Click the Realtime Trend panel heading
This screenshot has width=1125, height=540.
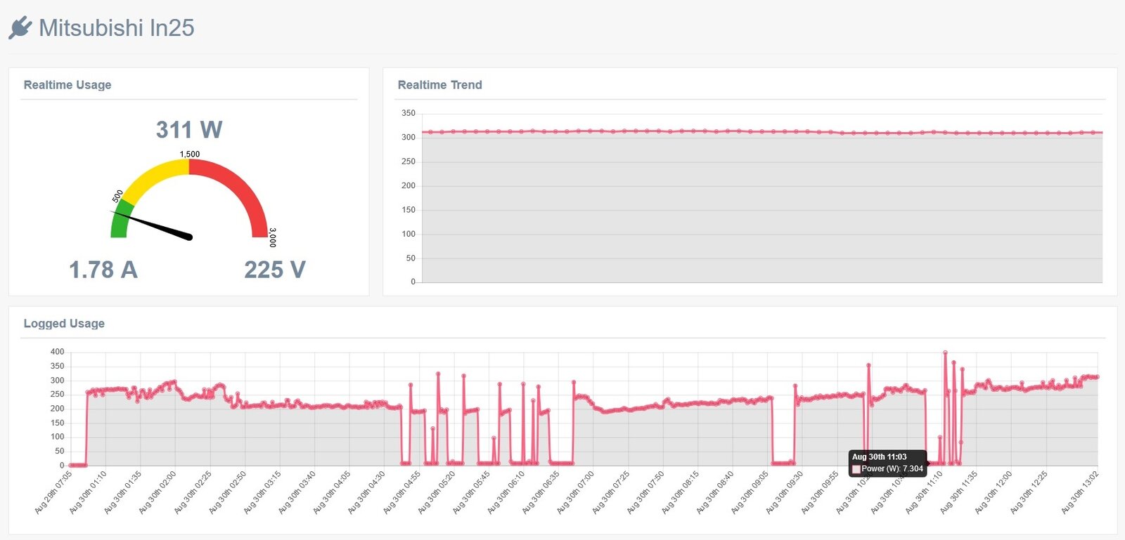click(440, 85)
